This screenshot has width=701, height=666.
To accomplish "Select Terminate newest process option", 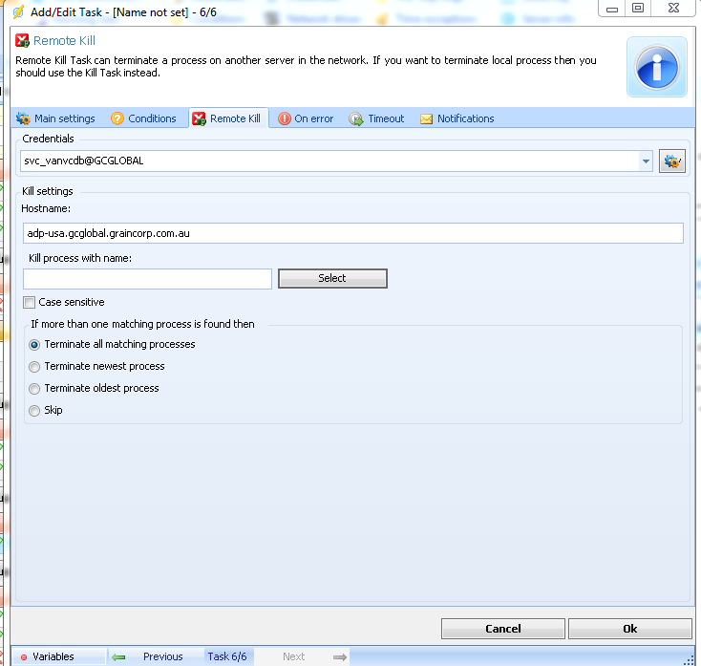I will click(x=35, y=367).
